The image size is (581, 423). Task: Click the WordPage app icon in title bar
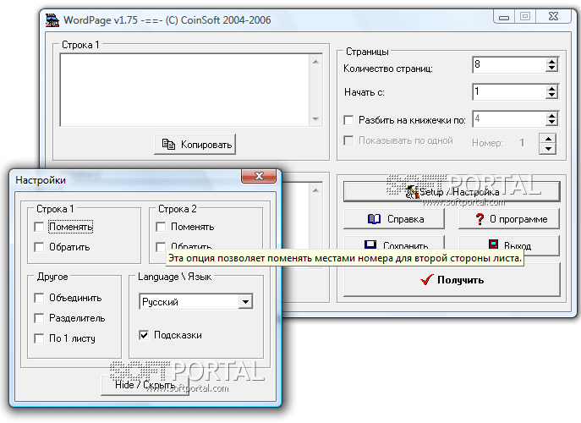tap(52, 19)
